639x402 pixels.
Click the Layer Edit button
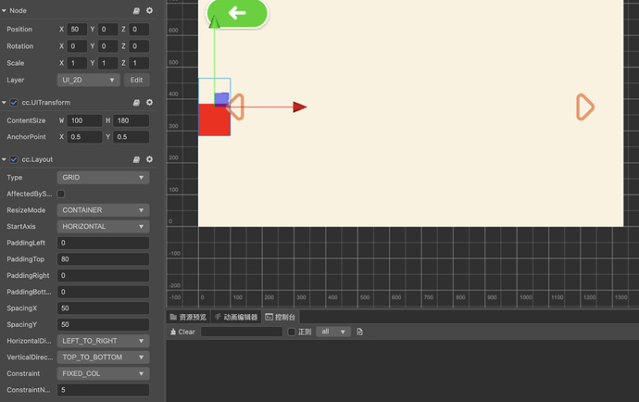136,80
